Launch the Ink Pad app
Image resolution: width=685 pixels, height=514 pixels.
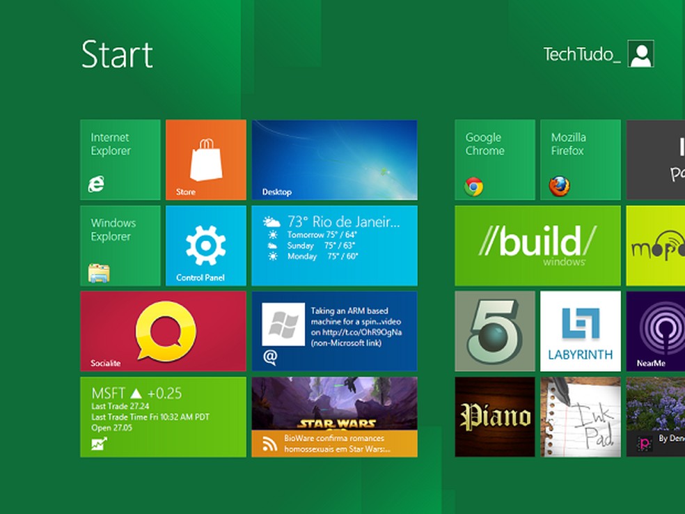click(580, 416)
